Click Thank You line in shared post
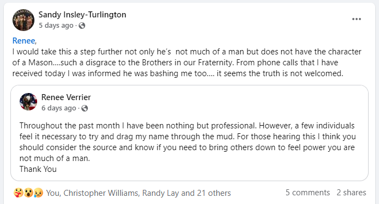Viewport: 379px width, 204px height. [38, 169]
